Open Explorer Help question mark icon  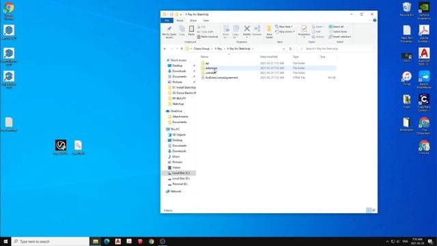point(375,20)
